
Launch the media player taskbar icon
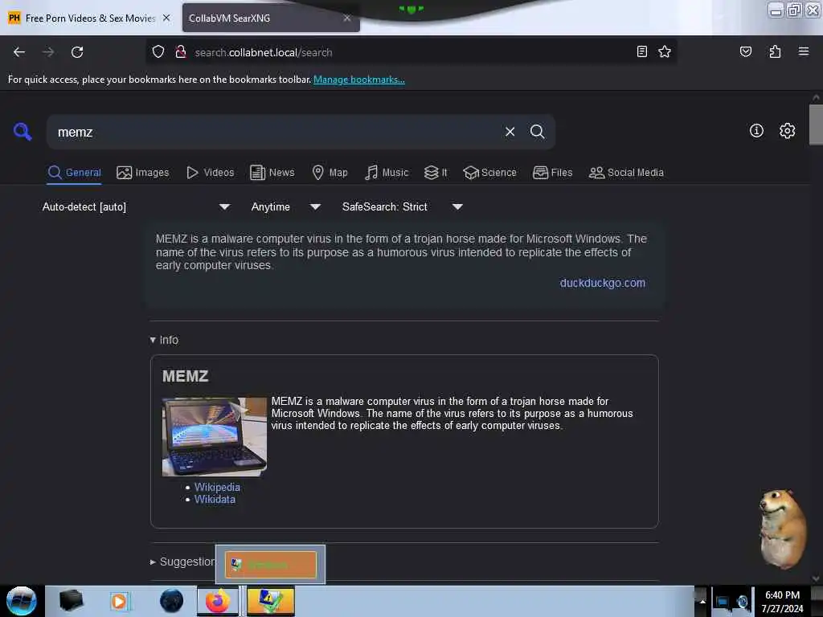(119, 601)
